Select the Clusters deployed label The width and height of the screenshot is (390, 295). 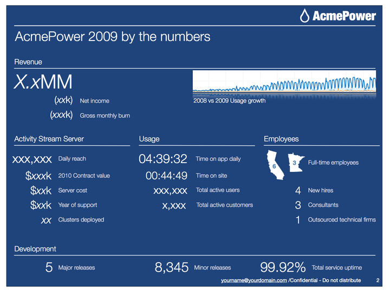[81, 219]
